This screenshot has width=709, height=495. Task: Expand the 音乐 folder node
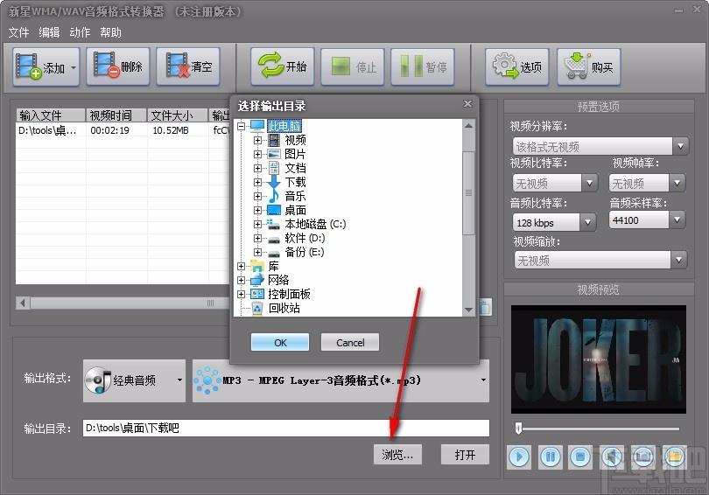[x=257, y=197]
